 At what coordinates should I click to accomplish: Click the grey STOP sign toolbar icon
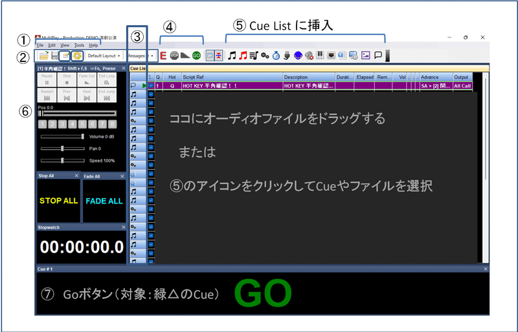(x=174, y=56)
